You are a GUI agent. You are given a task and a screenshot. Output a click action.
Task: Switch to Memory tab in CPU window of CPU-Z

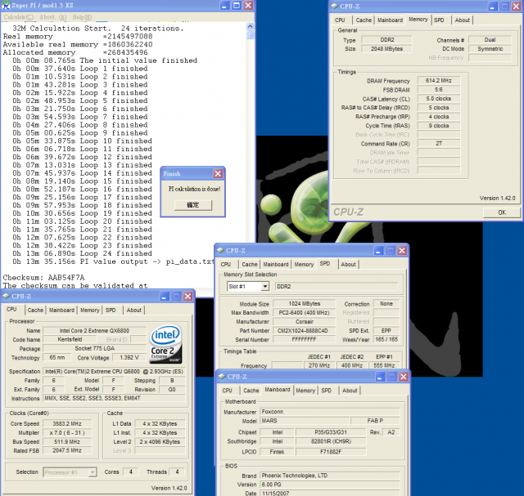pos(90,310)
